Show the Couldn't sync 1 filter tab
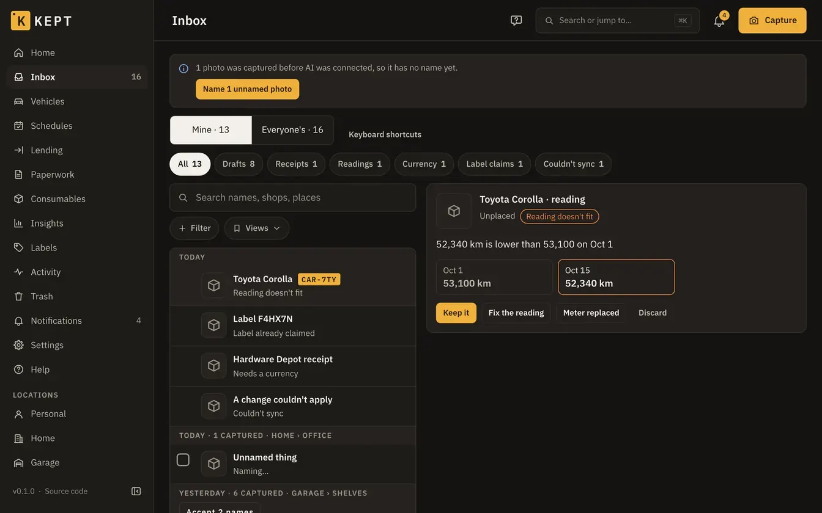Viewport: 822px width, 513px height. [574, 164]
